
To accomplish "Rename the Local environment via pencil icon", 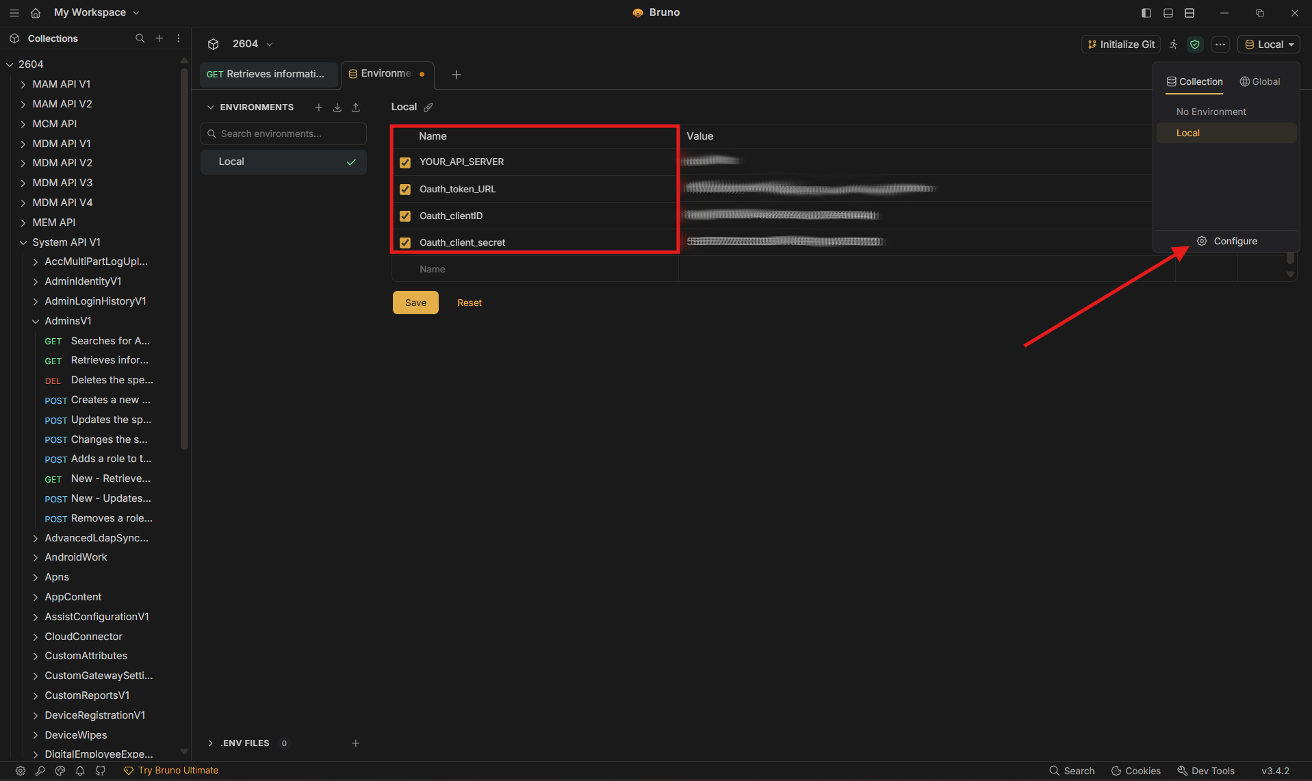I will [x=428, y=107].
